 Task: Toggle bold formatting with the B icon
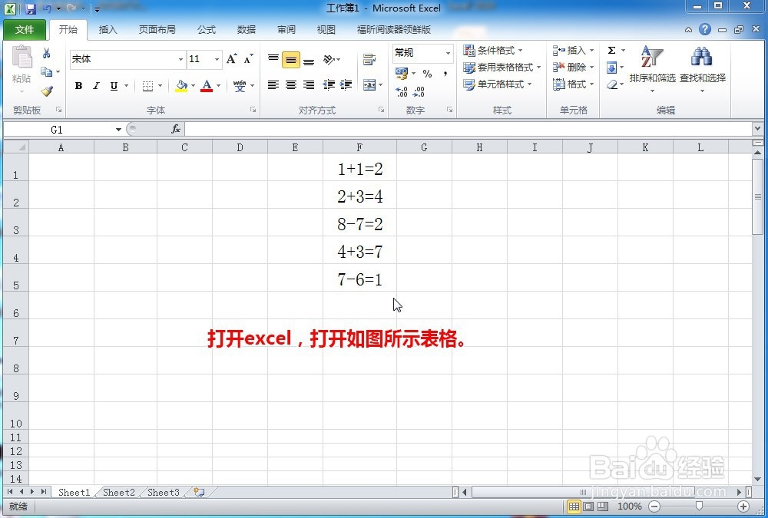click(78, 86)
